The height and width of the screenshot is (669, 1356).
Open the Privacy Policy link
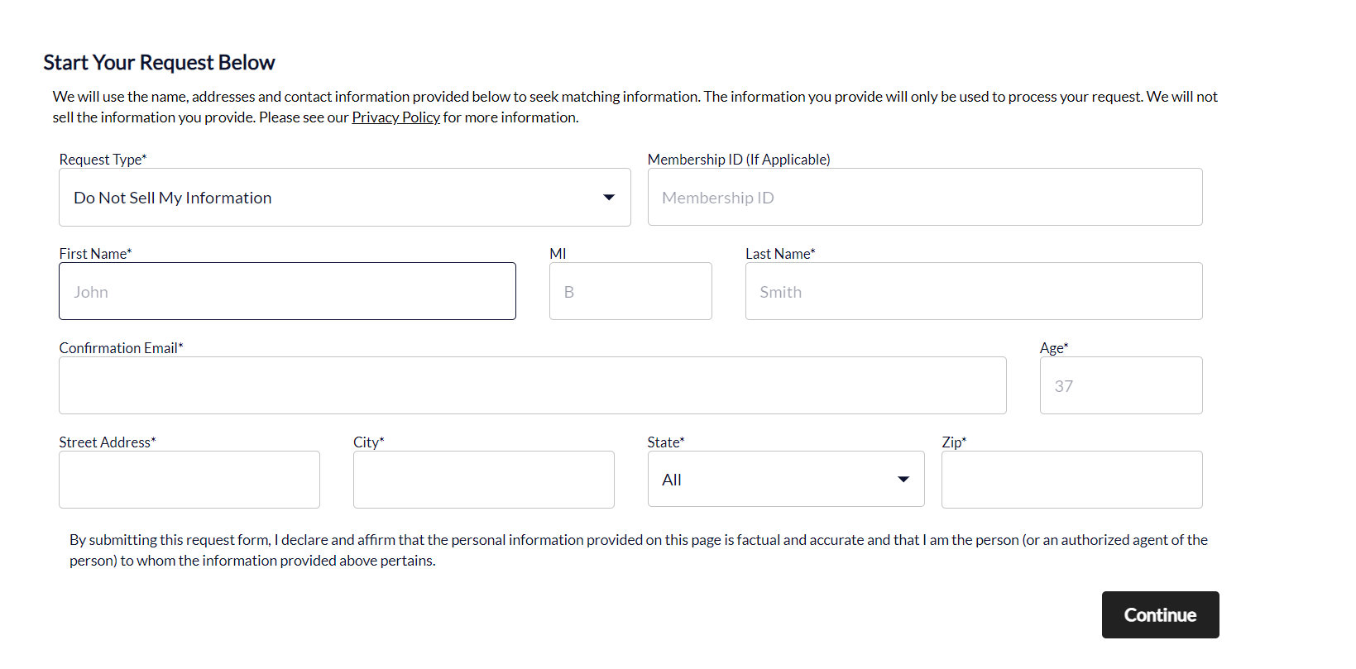395,117
